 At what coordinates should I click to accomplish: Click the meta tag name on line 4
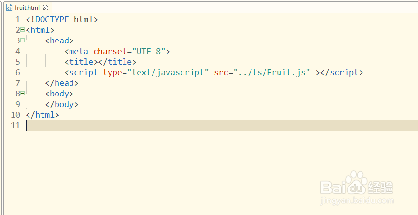click(x=79, y=51)
